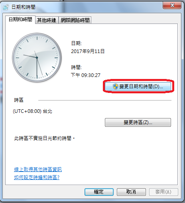Click the greyed-out 套用(A) button
The width and height of the screenshot is (185, 203).
tap(163, 192)
